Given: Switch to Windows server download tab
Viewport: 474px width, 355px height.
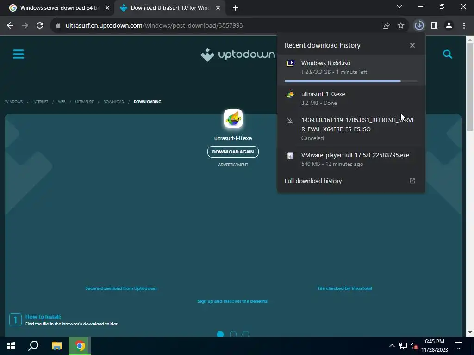Looking at the screenshot, I should (59, 8).
